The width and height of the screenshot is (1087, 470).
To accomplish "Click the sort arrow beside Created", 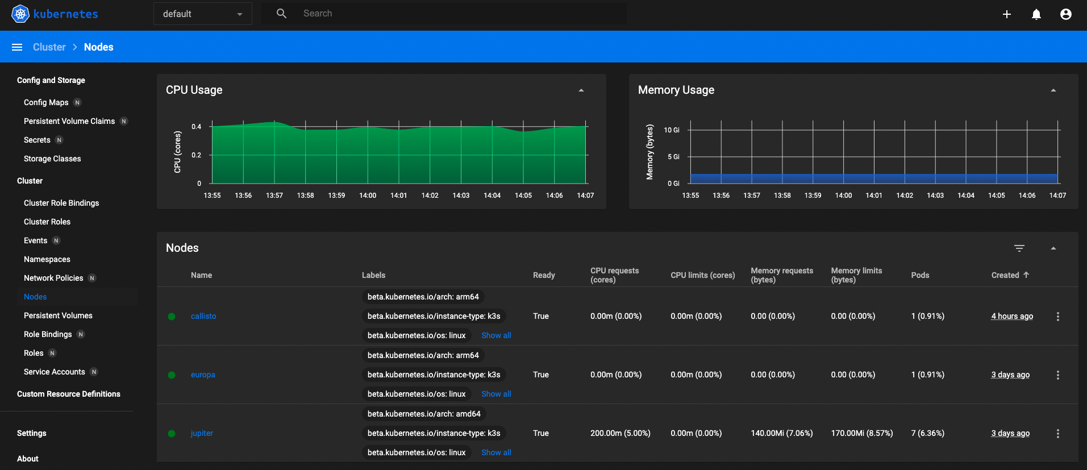I will pyautogui.click(x=1026, y=275).
